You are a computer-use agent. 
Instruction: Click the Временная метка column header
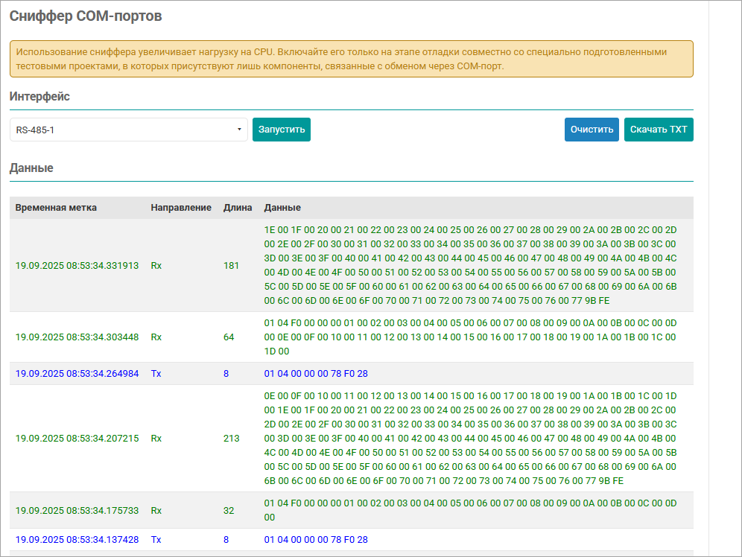click(x=56, y=208)
